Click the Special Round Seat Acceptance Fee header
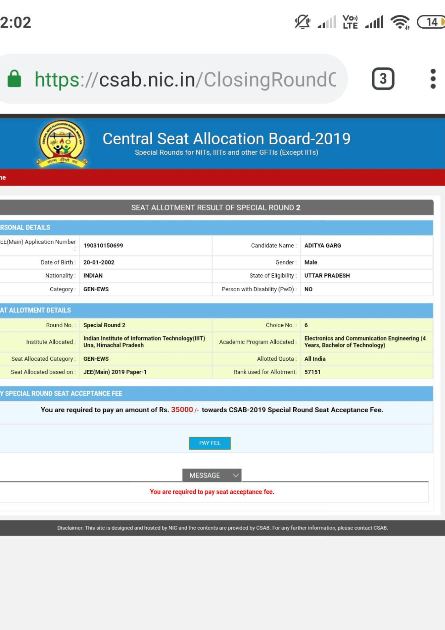Image resolution: width=445 pixels, height=630 pixels. tap(61, 393)
